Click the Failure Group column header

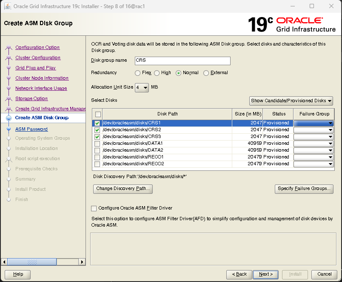point(314,114)
